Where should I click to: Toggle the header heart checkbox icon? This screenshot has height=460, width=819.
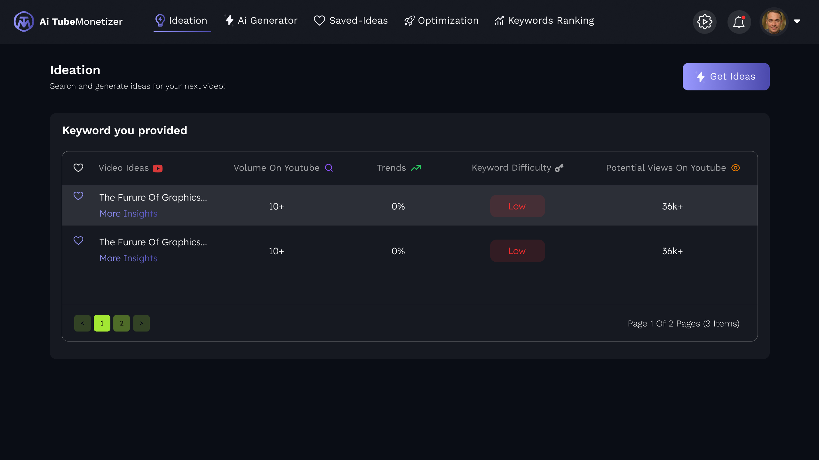point(78,167)
